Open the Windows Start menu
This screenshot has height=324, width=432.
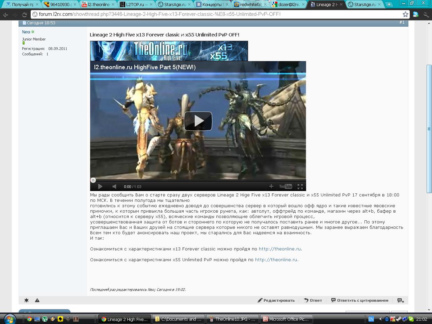[x=9, y=319]
